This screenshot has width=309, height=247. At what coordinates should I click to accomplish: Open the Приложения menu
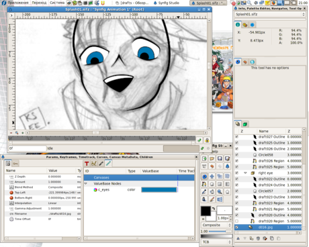pyautogui.click(x=18, y=3)
